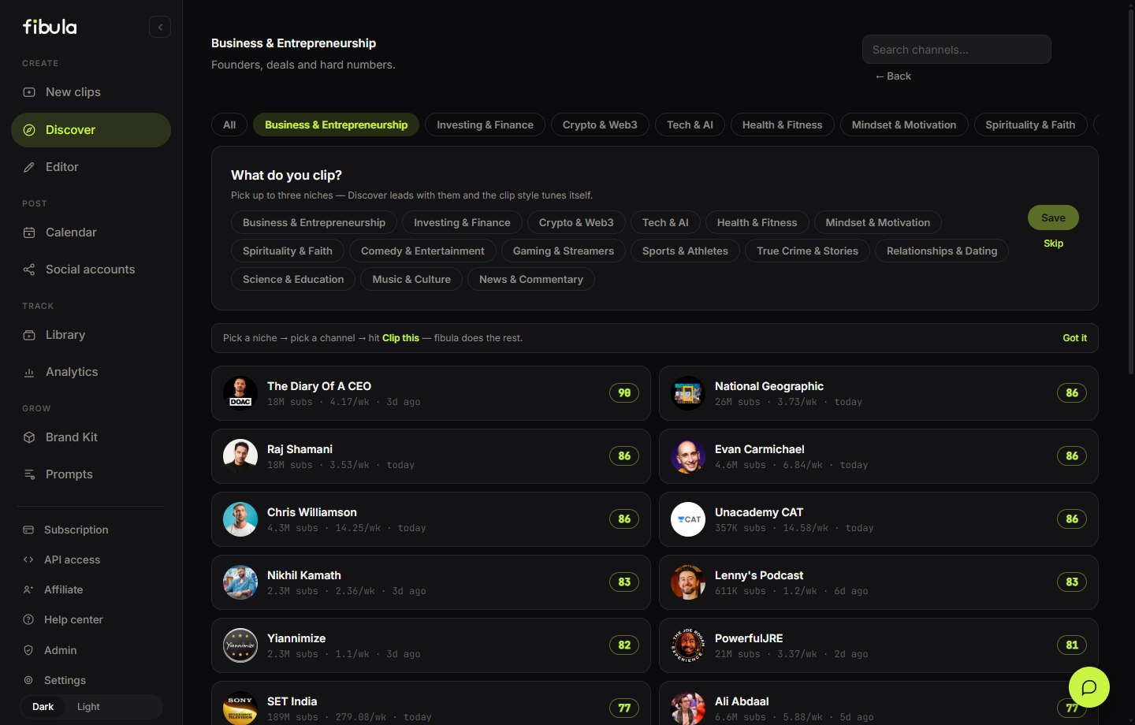Toggle Music & Culture niche chip

[x=411, y=279]
